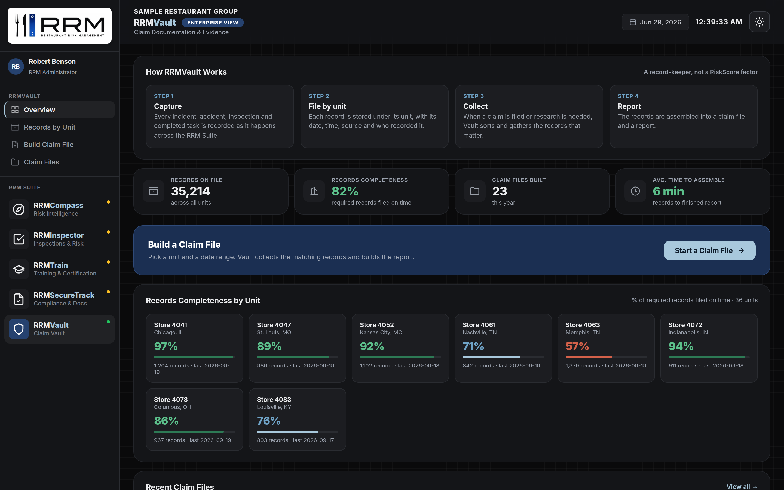The image size is (784, 490).
Task: Click the RB user avatar
Action: [16, 66]
